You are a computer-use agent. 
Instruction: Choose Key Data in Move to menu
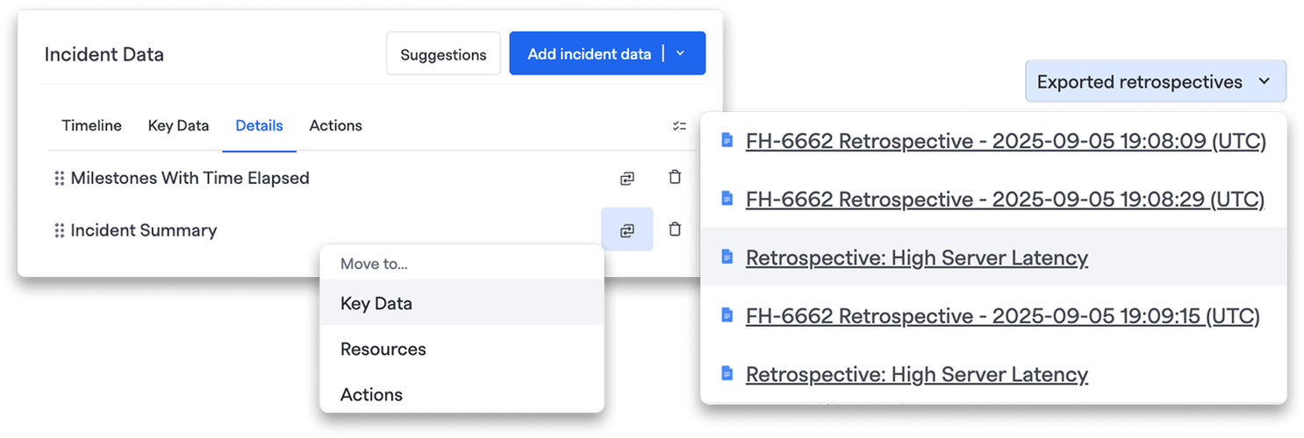point(376,303)
